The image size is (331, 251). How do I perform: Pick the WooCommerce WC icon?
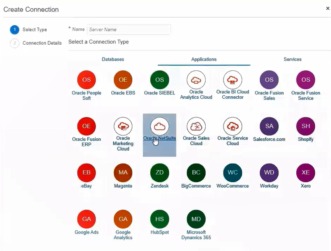point(232,173)
